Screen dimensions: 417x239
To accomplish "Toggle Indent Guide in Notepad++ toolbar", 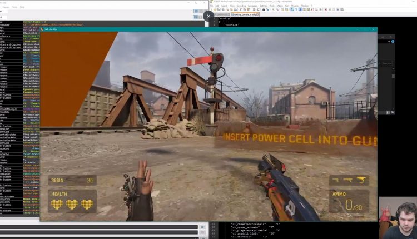I will click(x=300, y=9).
